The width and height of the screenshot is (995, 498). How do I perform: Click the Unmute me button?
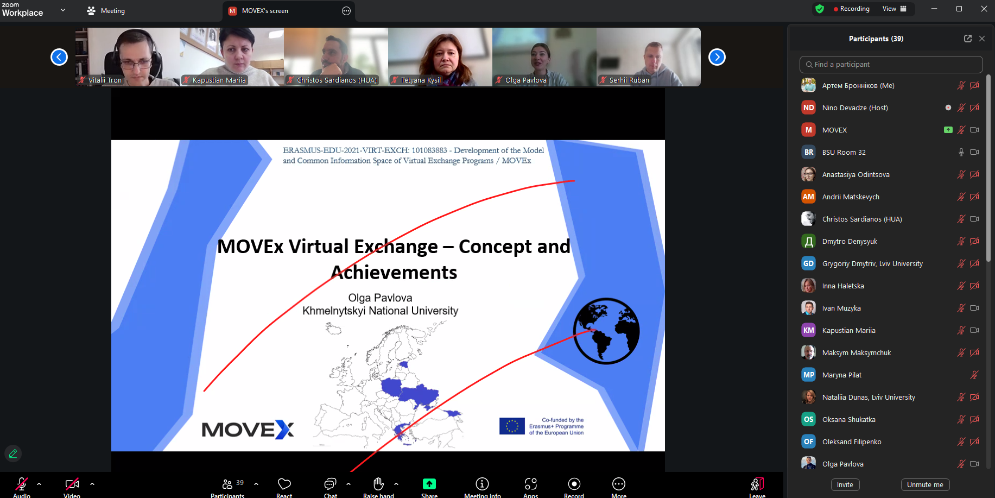pyautogui.click(x=925, y=484)
